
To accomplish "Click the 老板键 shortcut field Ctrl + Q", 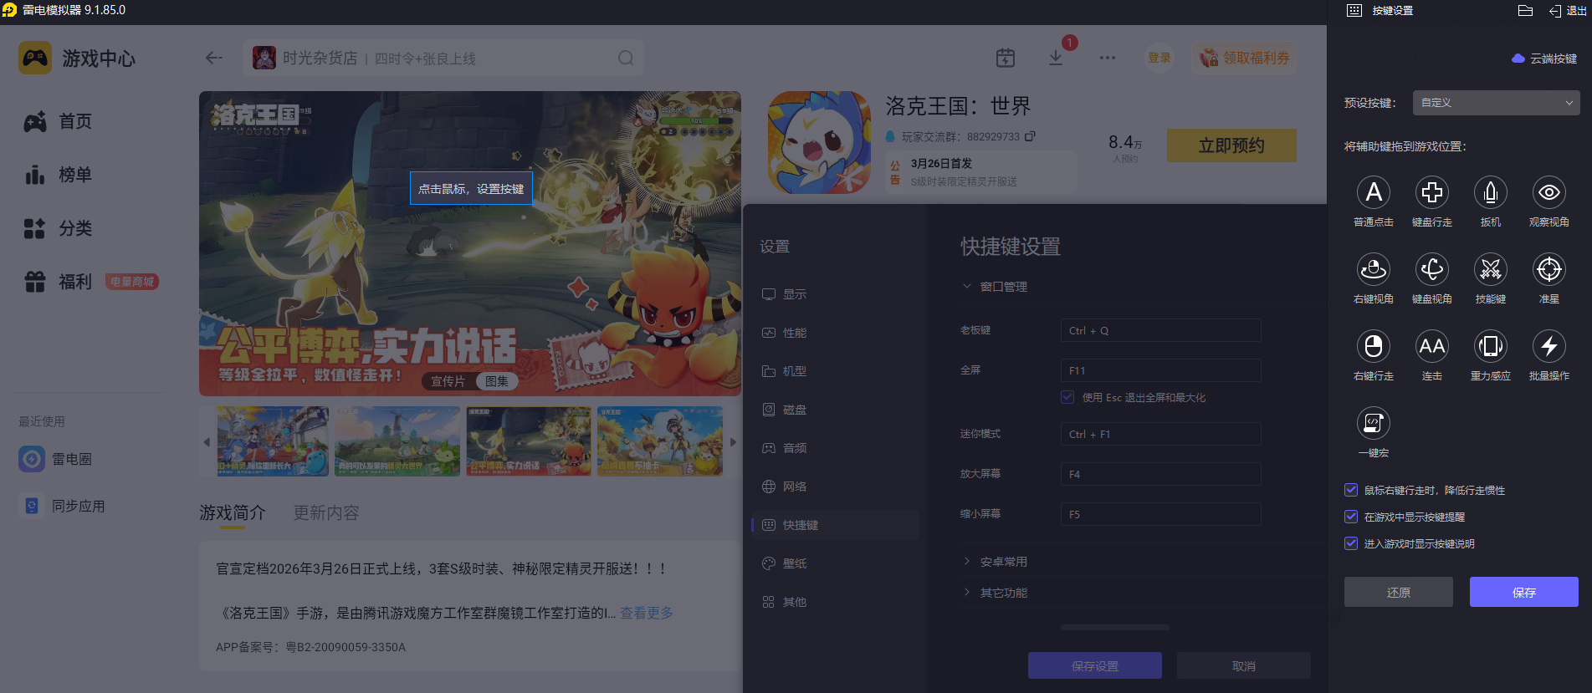I will tap(1160, 330).
